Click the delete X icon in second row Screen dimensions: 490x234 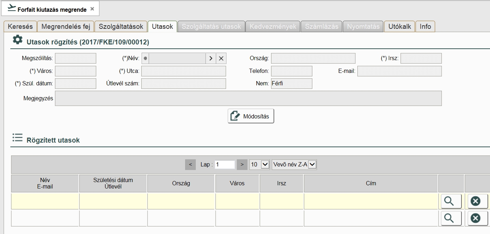coord(475,218)
